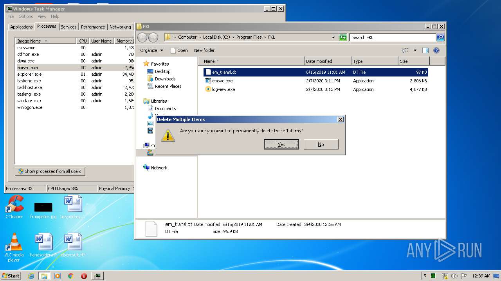Open address bar history dropdown
This screenshot has height=281, width=501.
click(333, 37)
